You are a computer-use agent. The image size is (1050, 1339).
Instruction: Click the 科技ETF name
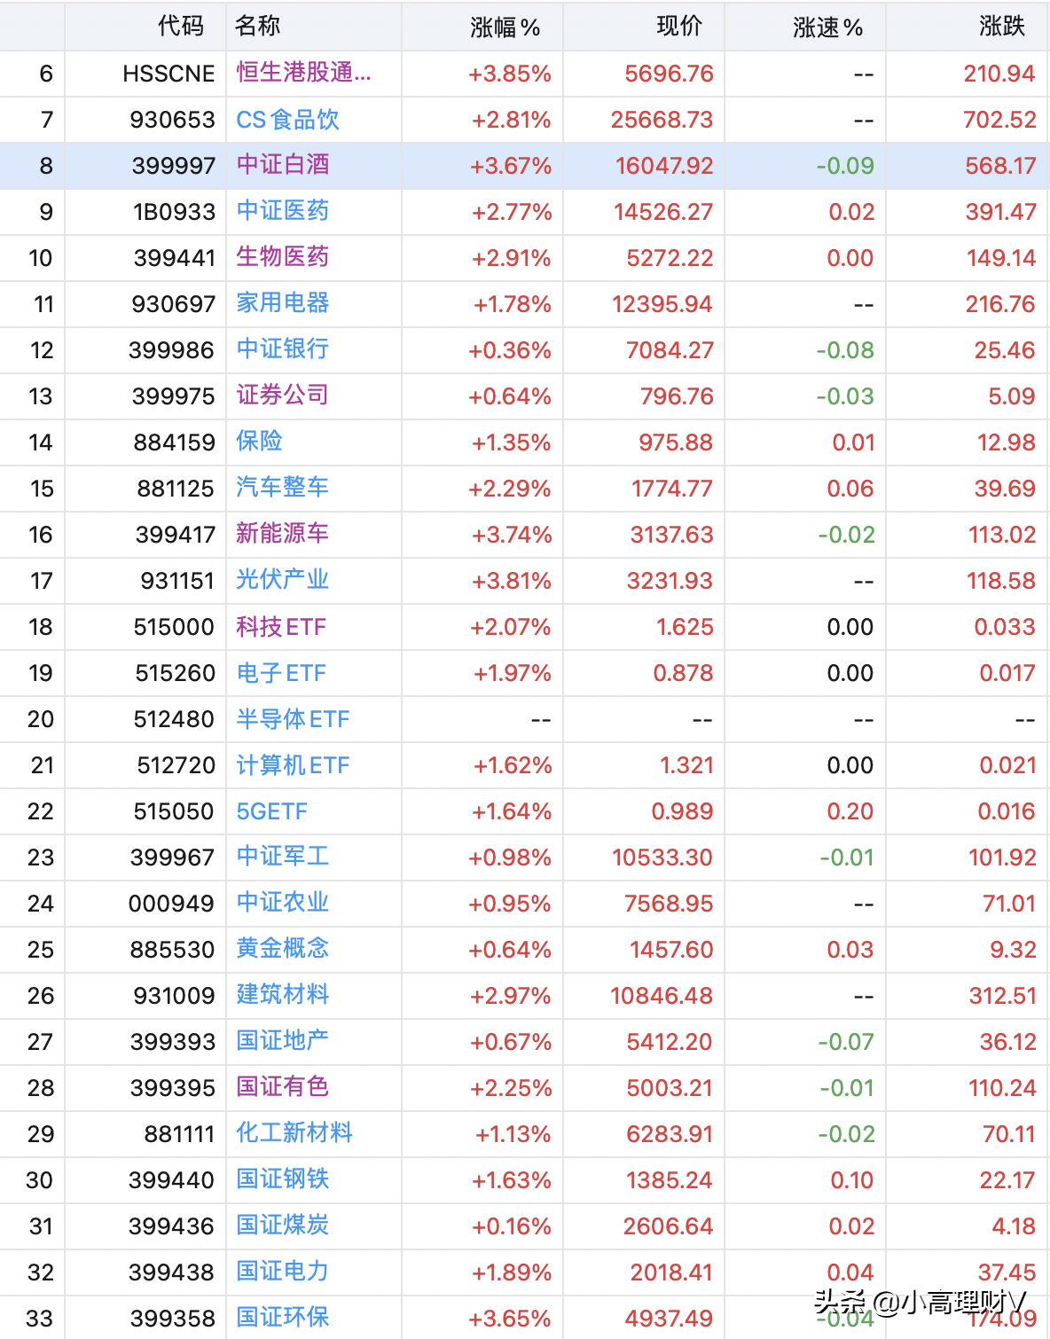click(x=281, y=626)
